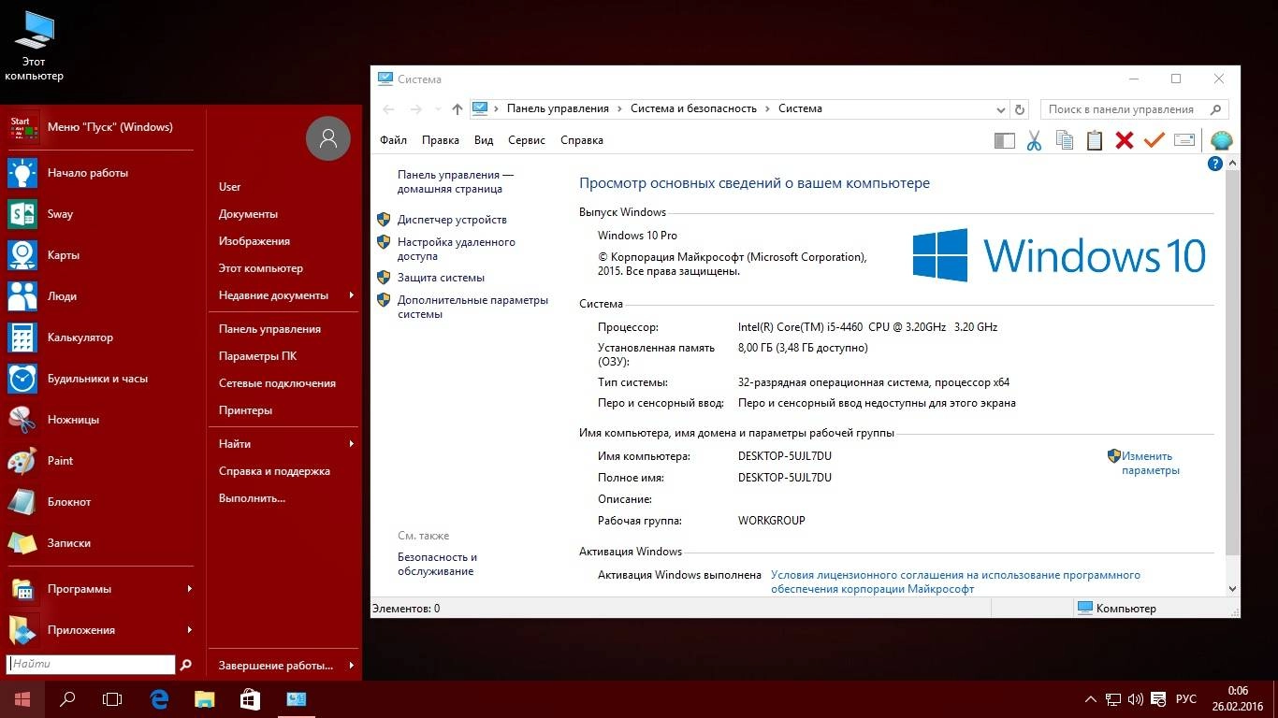Click Система и безопасность breadcrumb
This screenshot has width=1278, height=718.
[x=693, y=108]
